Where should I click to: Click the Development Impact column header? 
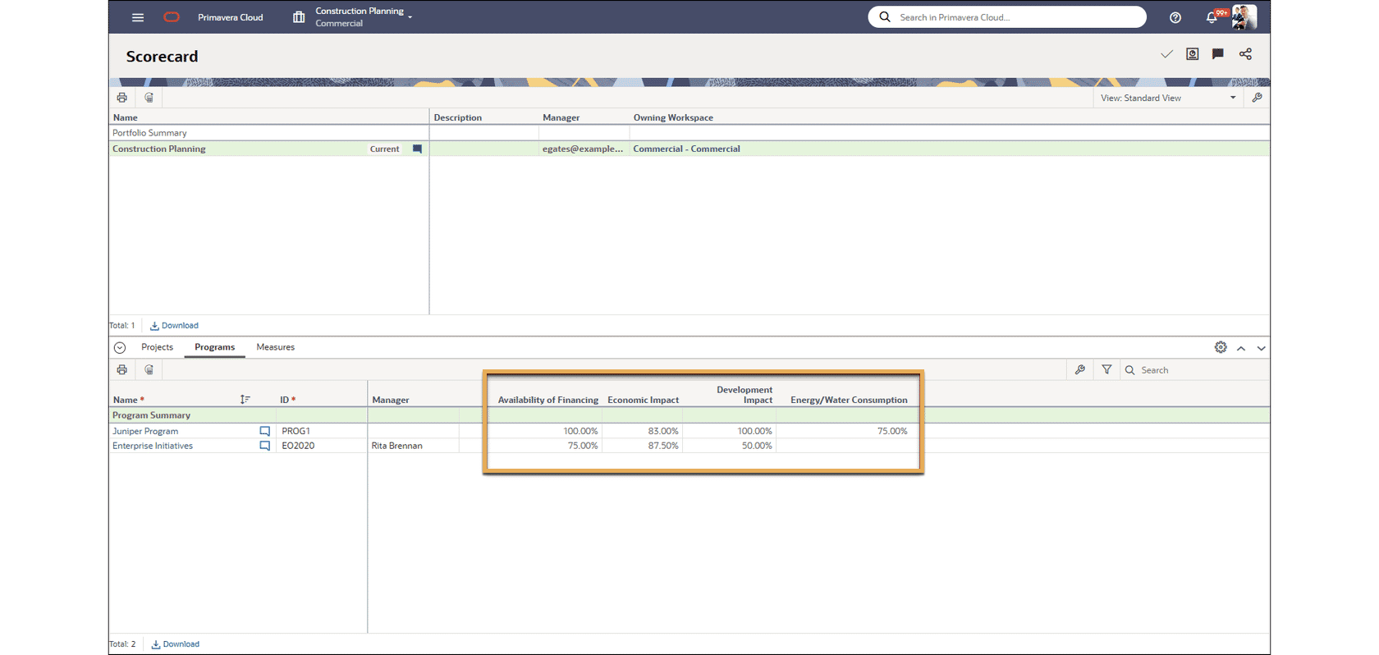[x=744, y=395]
